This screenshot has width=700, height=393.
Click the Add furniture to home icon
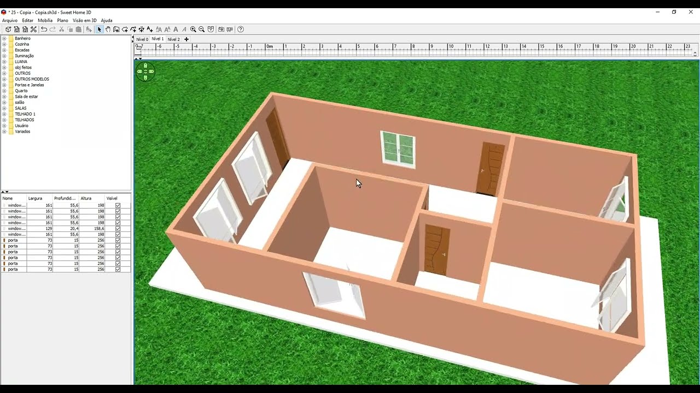[89, 29]
